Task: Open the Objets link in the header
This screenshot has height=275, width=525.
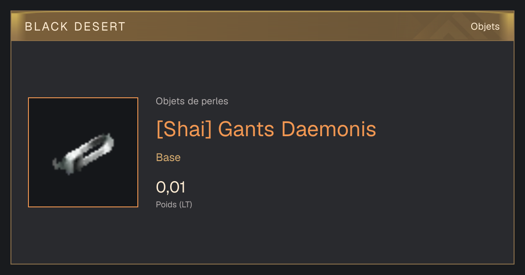Action: [x=485, y=27]
